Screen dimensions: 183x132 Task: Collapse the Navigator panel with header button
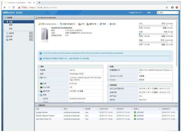32,18
